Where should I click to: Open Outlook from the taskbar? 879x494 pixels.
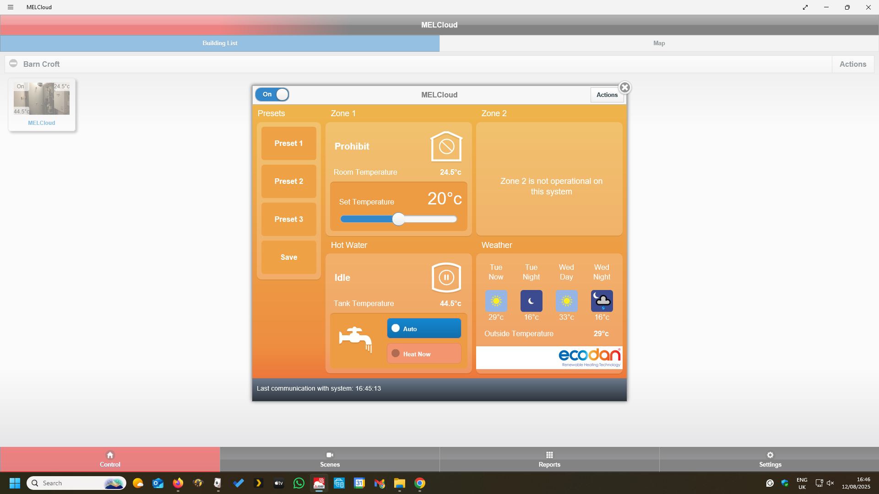tap(158, 483)
